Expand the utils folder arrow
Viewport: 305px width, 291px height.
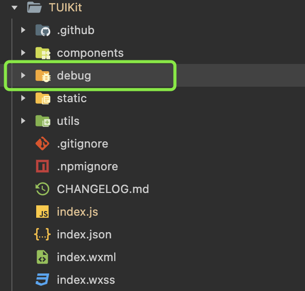pyautogui.click(x=23, y=121)
